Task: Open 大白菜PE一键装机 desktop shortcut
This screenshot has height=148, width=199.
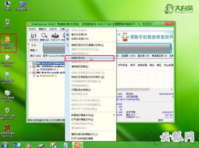Action: [x=7, y=113]
